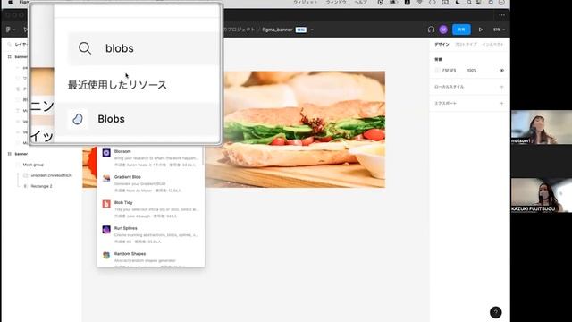Click the unsplash layer image icon
This screenshot has width=572, height=322.
pos(25,175)
